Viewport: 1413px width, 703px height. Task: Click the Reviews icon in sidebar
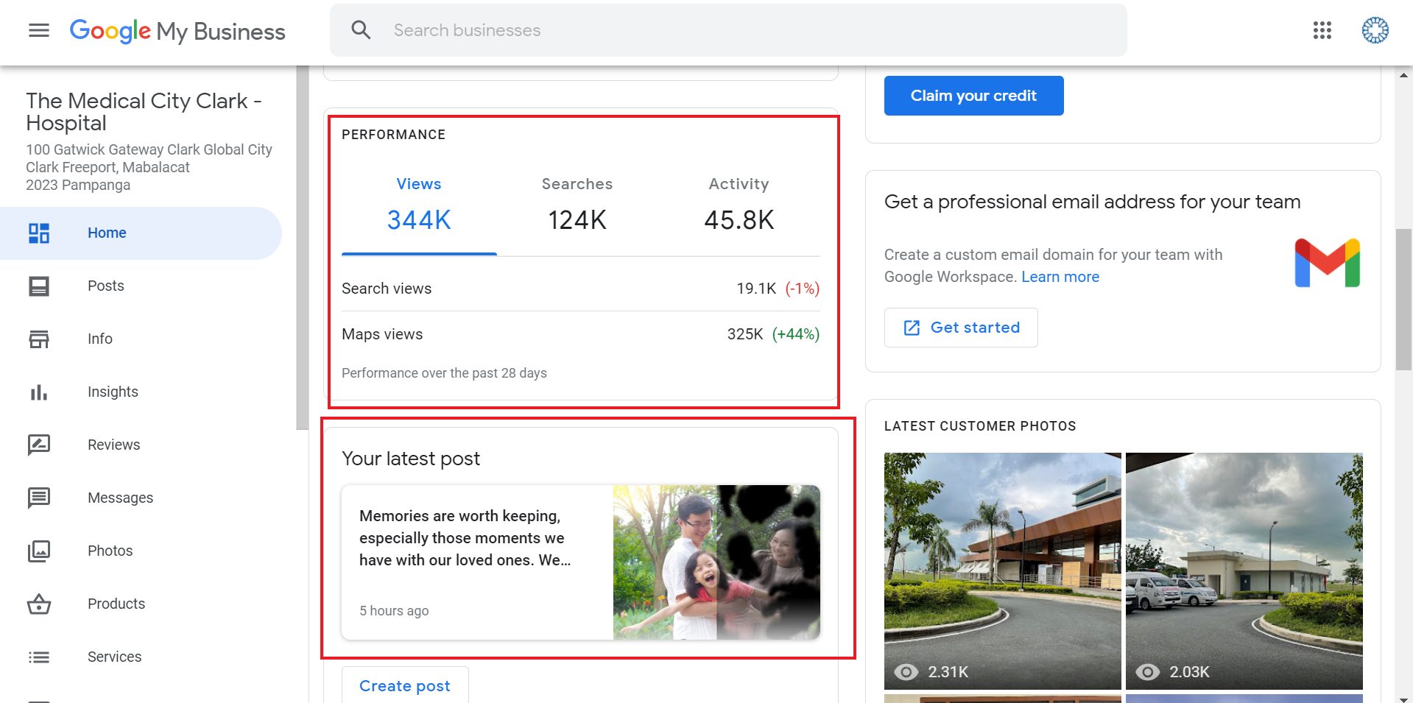[x=39, y=445]
